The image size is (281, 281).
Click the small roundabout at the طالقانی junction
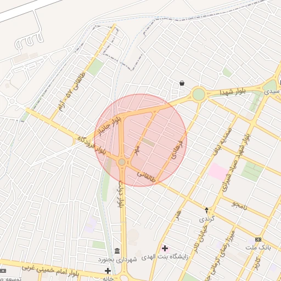pos(122,162)
